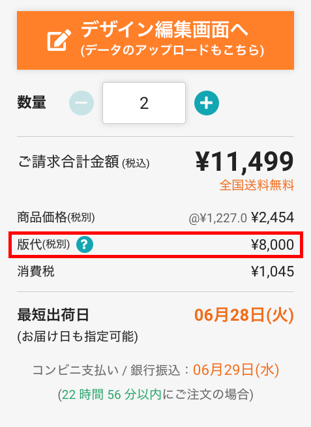Click the edit pencil icon on orange banner

click(x=59, y=40)
